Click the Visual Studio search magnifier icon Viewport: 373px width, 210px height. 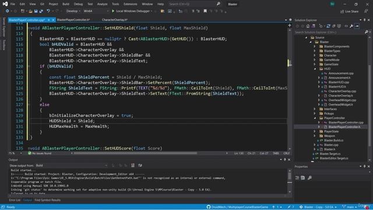click(x=218, y=4)
